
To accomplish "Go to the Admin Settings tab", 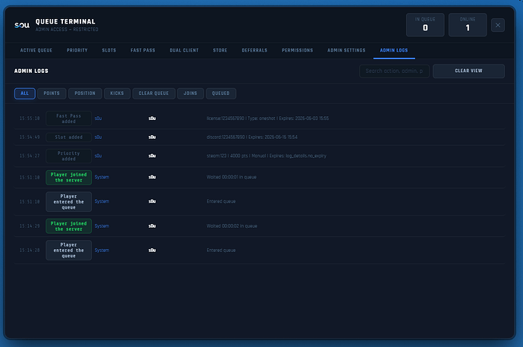I will click(x=346, y=50).
